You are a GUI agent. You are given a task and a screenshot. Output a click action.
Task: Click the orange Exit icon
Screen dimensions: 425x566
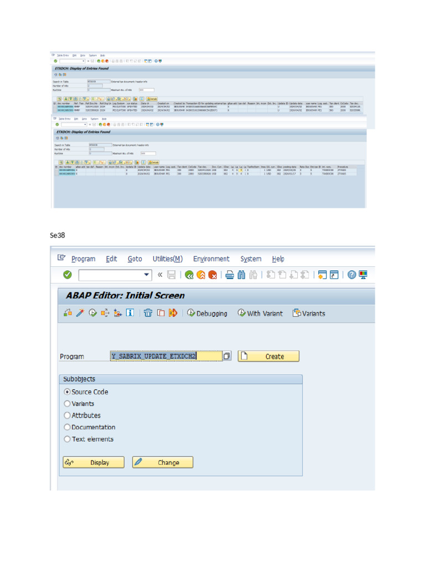[x=201, y=275]
